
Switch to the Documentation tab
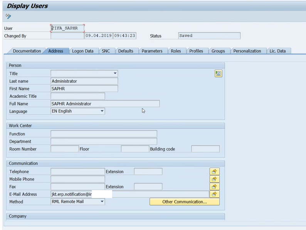(x=27, y=51)
